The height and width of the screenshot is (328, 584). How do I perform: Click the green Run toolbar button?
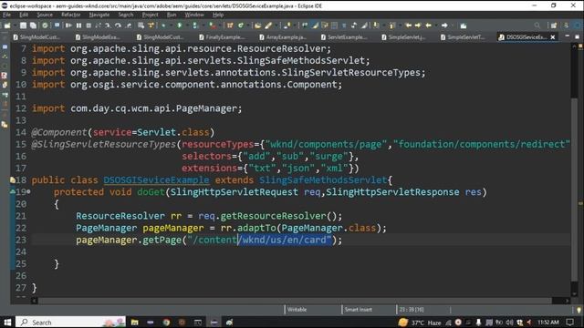180,26
